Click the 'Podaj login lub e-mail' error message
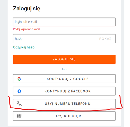 click(26, 29)
